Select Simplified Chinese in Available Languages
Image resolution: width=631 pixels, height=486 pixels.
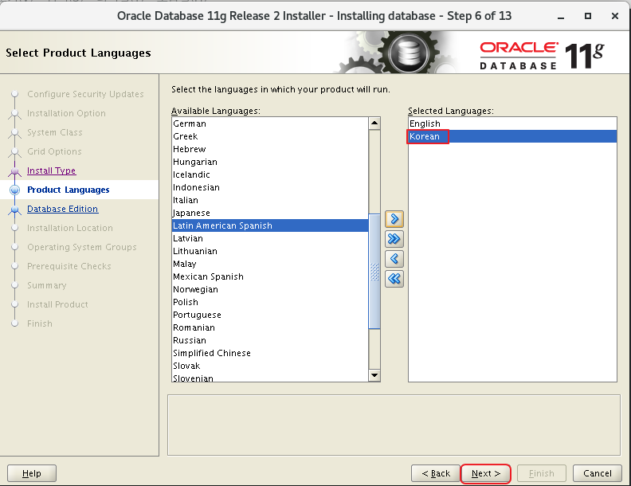269,353
